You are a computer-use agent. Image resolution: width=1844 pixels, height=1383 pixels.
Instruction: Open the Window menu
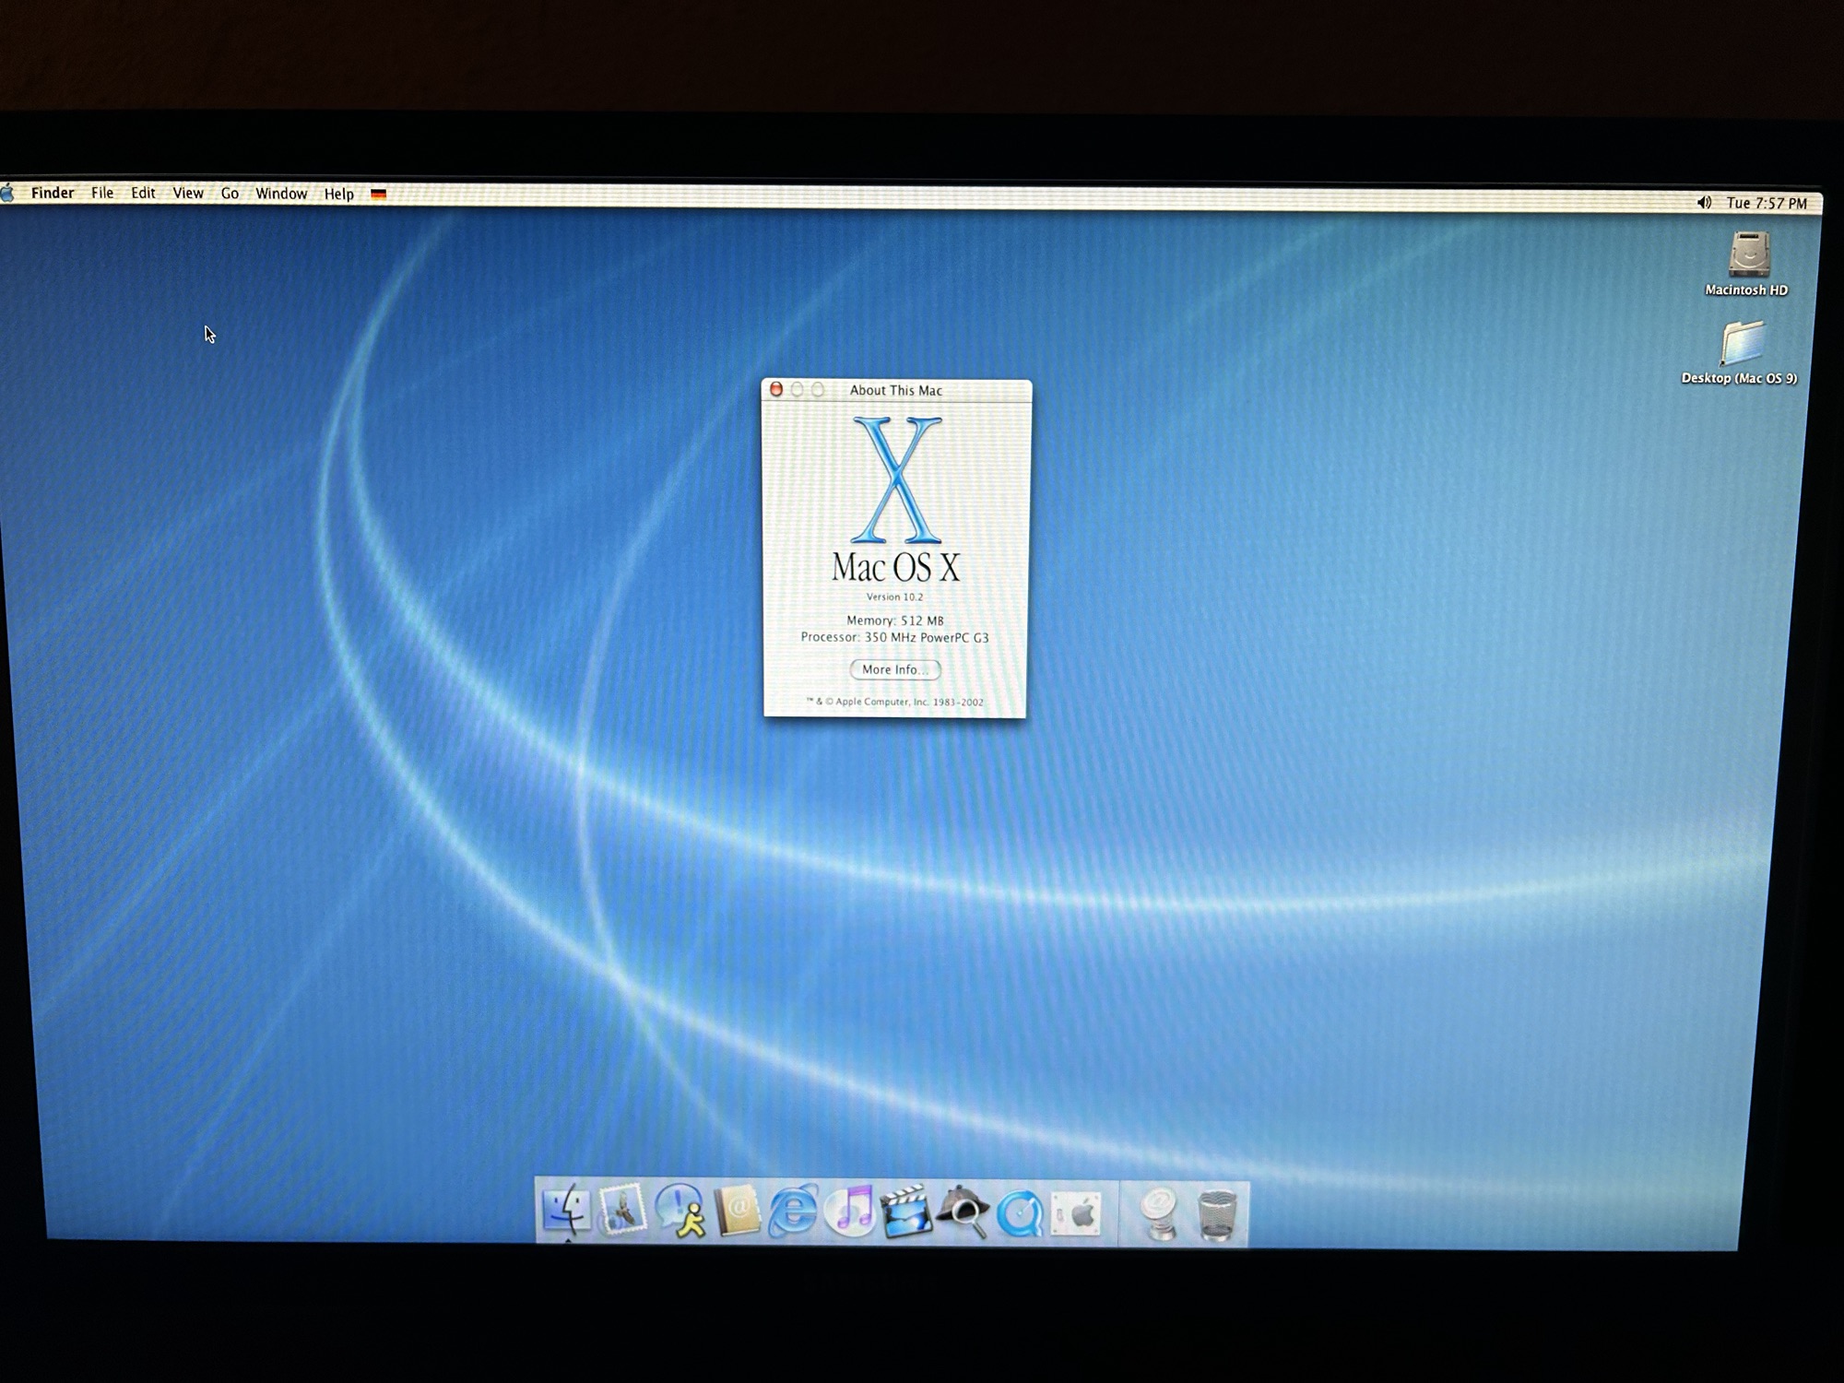(x=281, y=194)
